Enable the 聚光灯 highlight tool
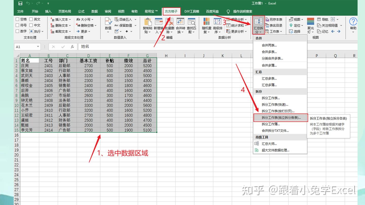This screenshot has width=365, height=205. click(x=310, y=25)
